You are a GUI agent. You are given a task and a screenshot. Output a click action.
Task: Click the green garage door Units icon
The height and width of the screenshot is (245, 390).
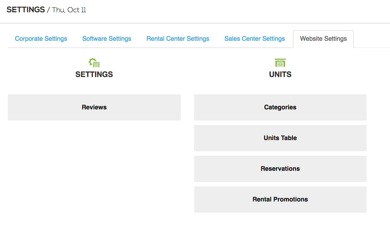click(280, 63)
